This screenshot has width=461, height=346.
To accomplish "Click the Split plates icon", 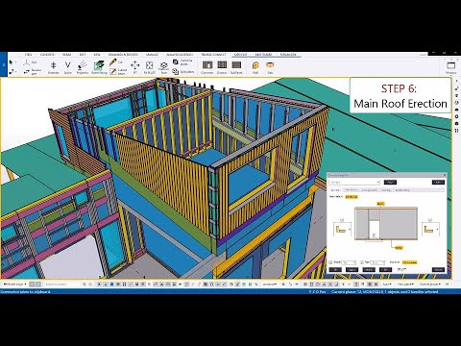I will 176,72.
